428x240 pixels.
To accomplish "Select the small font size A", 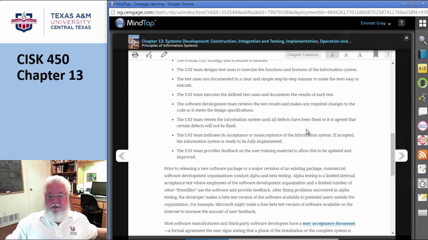I will (x=332, y=55).
